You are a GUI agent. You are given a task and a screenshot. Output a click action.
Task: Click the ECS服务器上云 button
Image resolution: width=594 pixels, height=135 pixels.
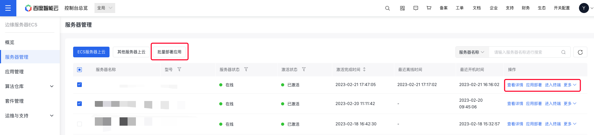tap(91, 52)
